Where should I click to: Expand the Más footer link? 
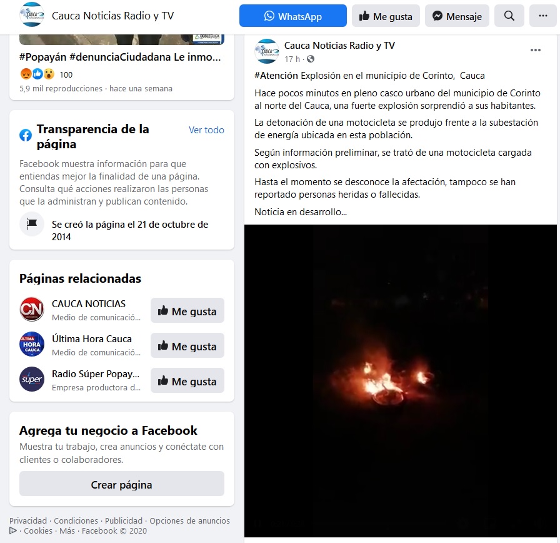coord(67,531)
